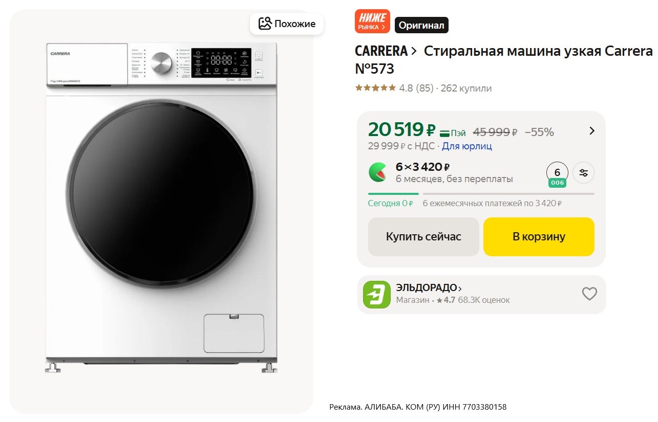Screen dimensions: 658x422
Task: Open the Для юрлиц link
Action: click(466, 146)
